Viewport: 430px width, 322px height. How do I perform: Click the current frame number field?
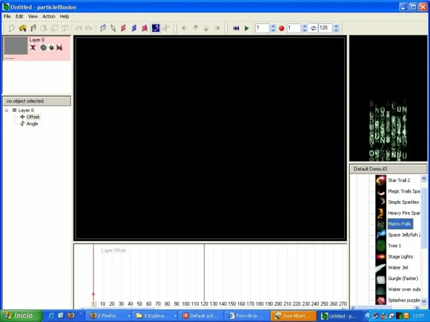click(x=262, y=28)
